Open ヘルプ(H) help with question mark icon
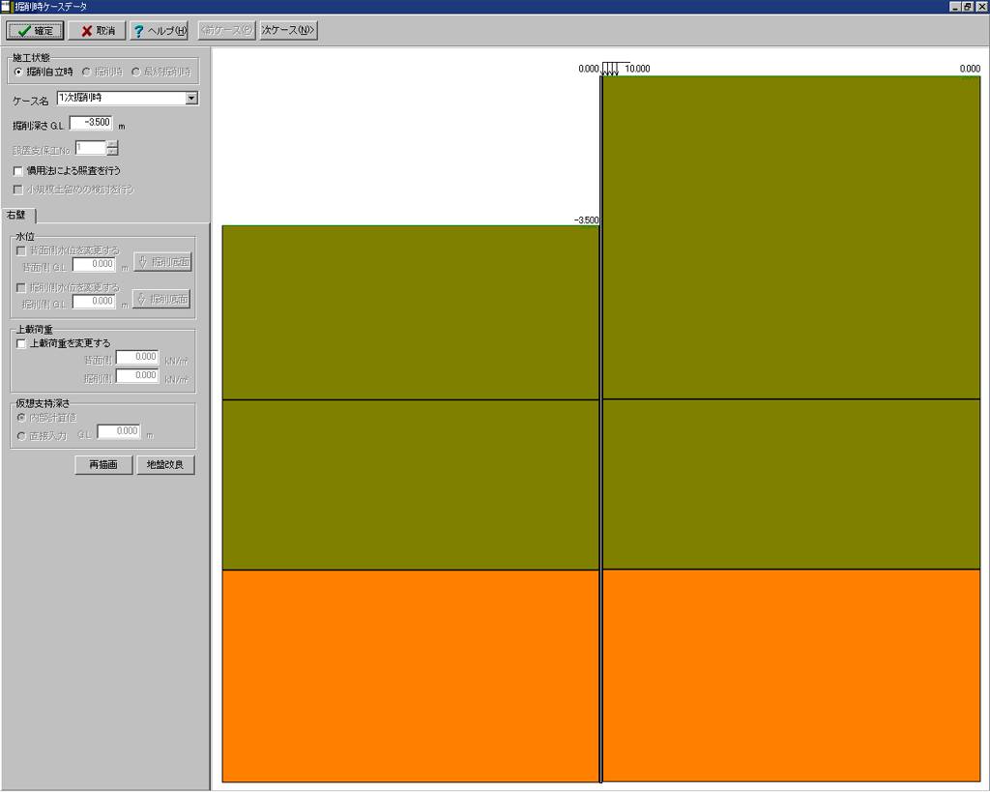This screenshot has height=792, width=990. point(160,31)
